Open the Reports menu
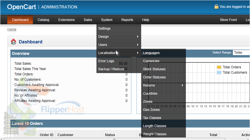 tap(127, 20)
